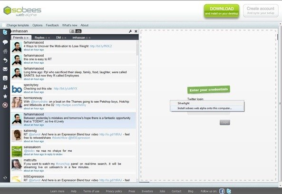Screen dimensions: 282x194
Task: Switch to left column layout toggle
Action: (73, 31)
